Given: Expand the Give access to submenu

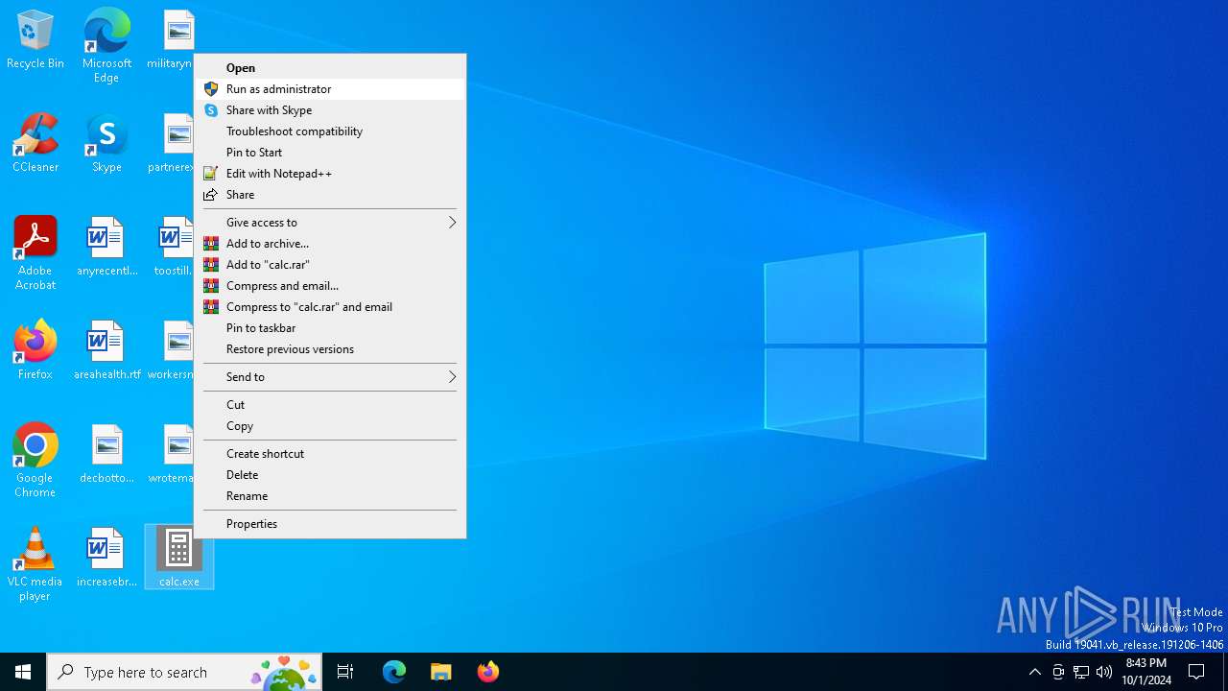Looking at the screenshot, I should click(330, 223).
